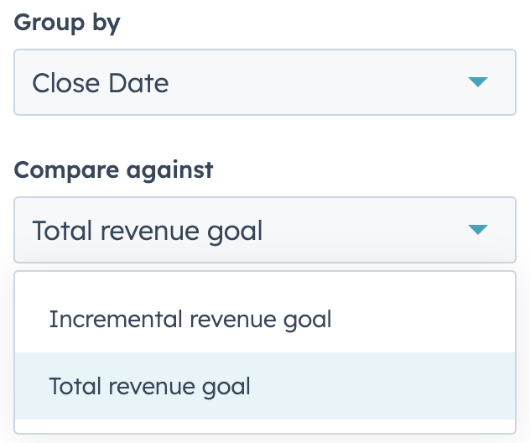Click the Close Date field text
The image size is (530, 443).
pos(101,83)
